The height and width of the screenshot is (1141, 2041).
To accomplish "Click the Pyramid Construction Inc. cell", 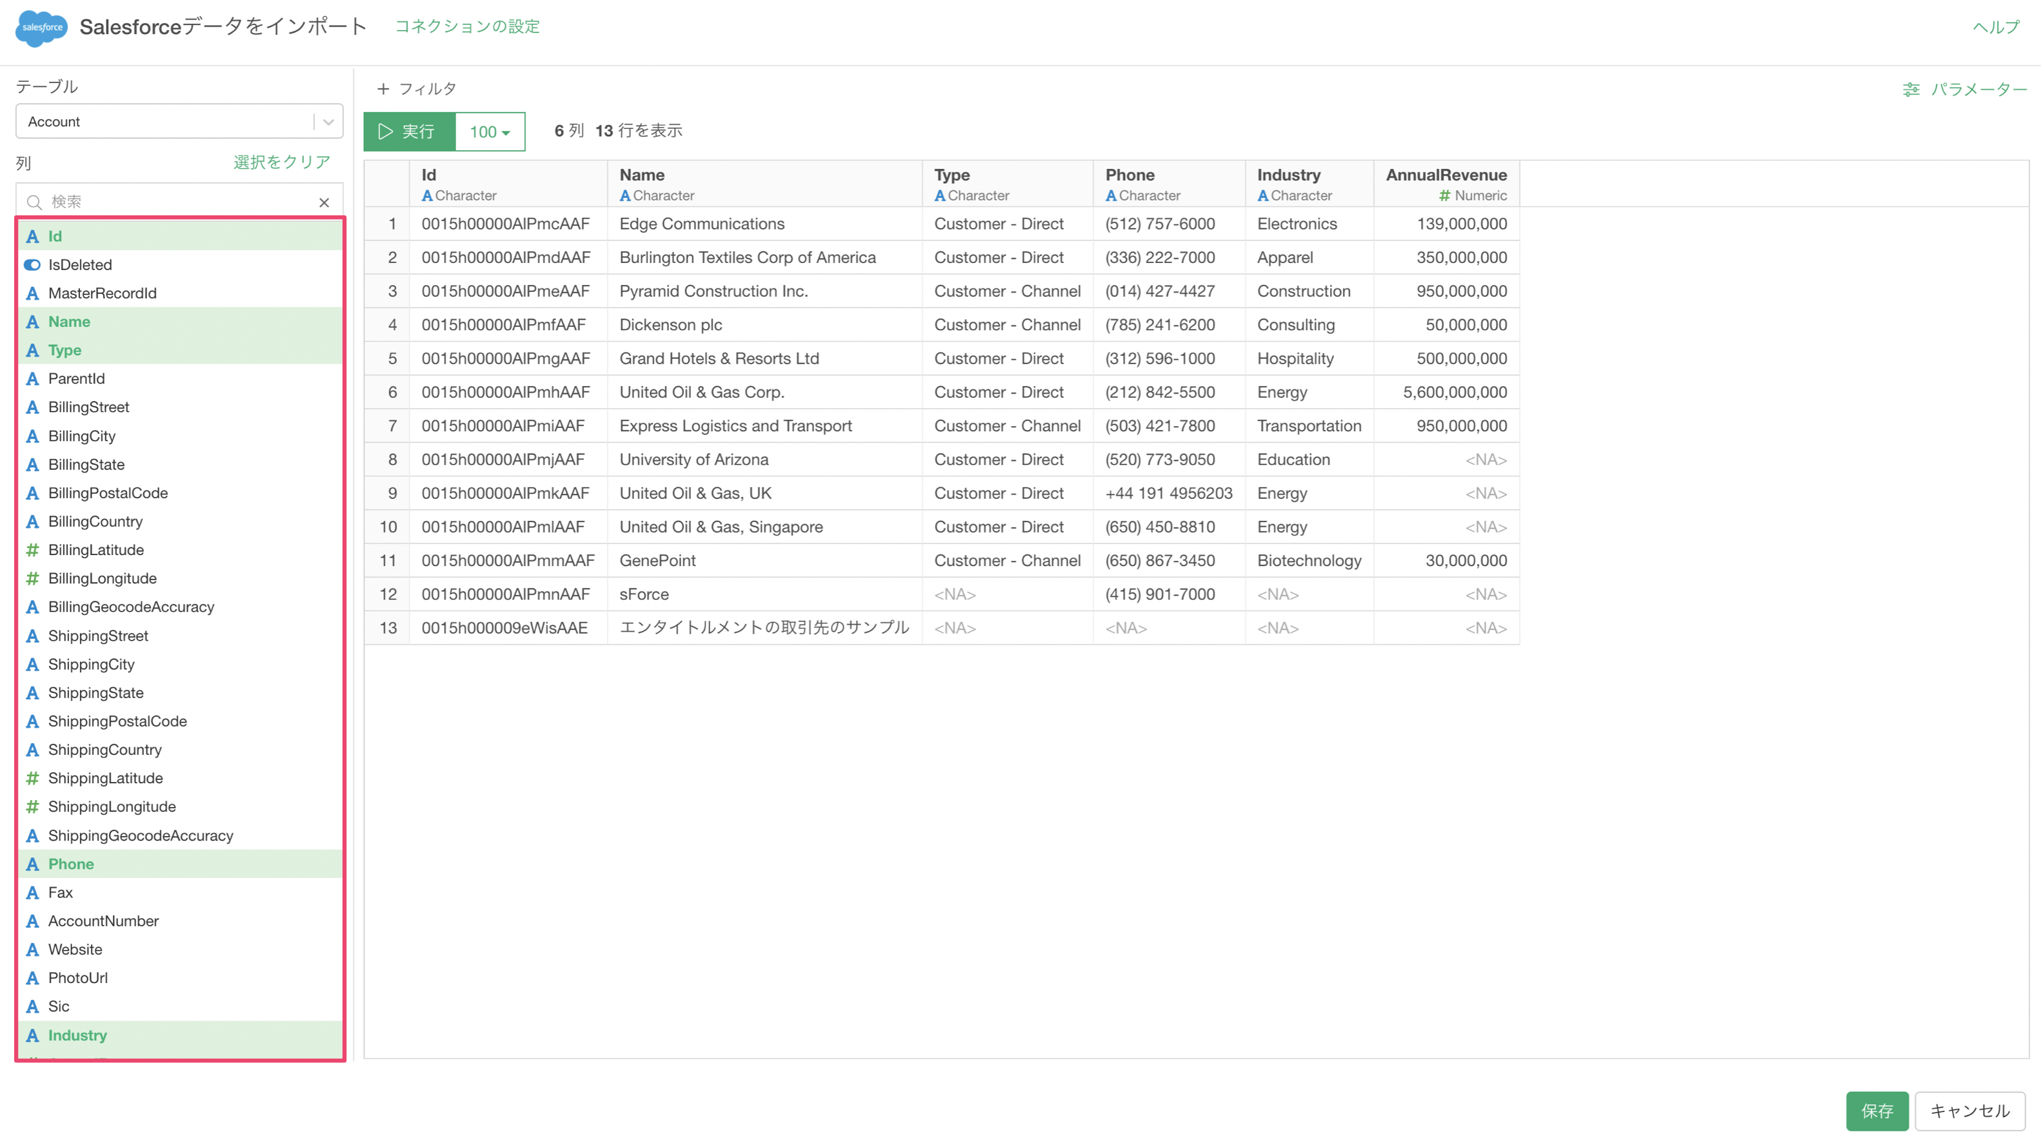I will click(764, 291).
